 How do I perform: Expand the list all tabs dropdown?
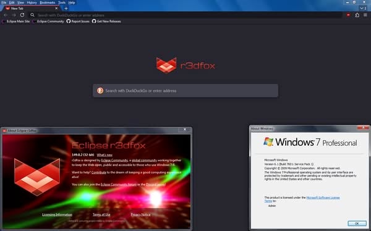click(x=363, y=8)
